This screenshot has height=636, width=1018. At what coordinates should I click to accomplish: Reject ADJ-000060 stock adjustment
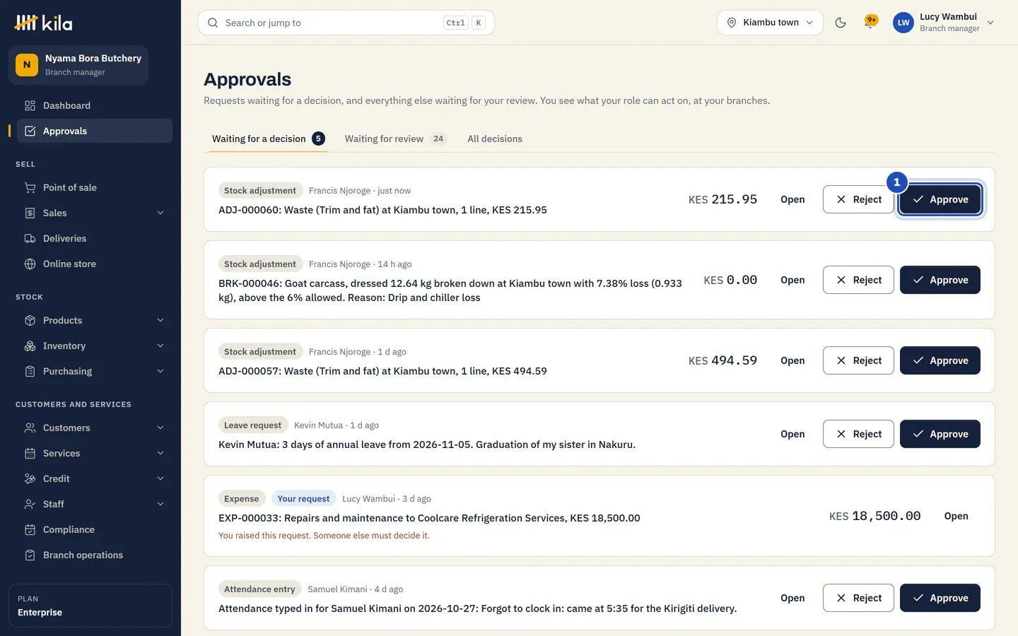coord(858,199)
